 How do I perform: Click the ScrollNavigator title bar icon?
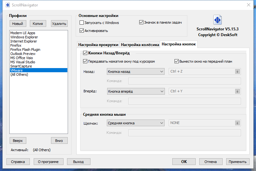8,5
